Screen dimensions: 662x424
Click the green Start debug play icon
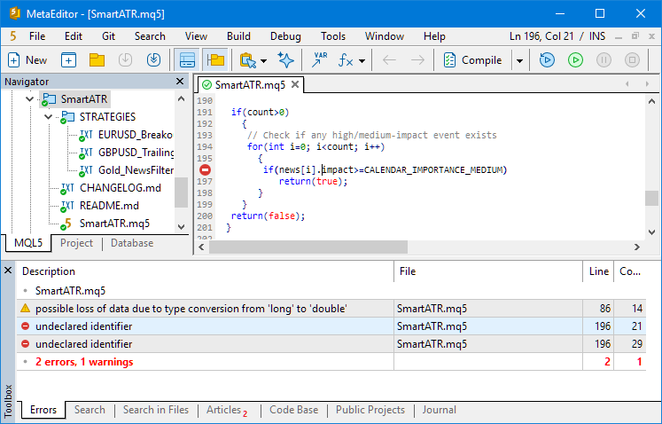click(575, 60)
